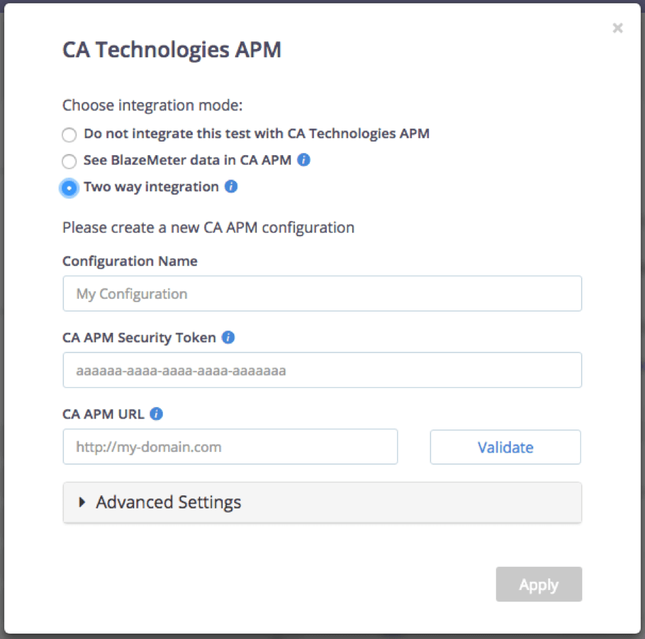645x639 pixels.
Task: Click info icon beside See BlazeMeter data
Action: click(x=304, y=161)
